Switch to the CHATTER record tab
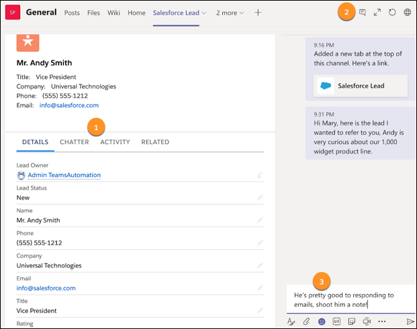Image resolution: width=417 pixels, height=329 pixels. tap(74, 142)
